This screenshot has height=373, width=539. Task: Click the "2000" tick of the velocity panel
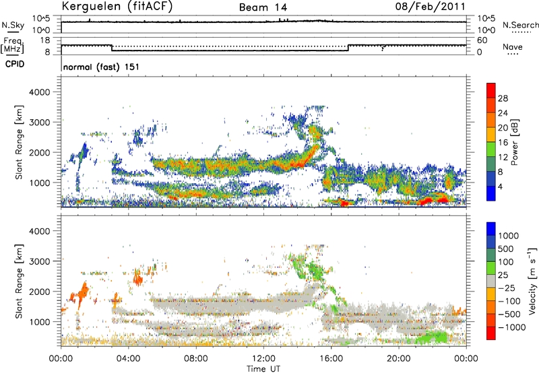pos(40,292)
